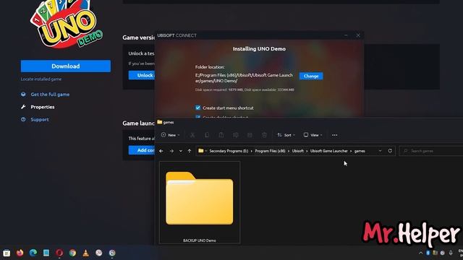The height and width of the screenshot is (260, 463).
Task: Click the Rename icon in File Explorer toolbar
Action: tap(235, 135)
